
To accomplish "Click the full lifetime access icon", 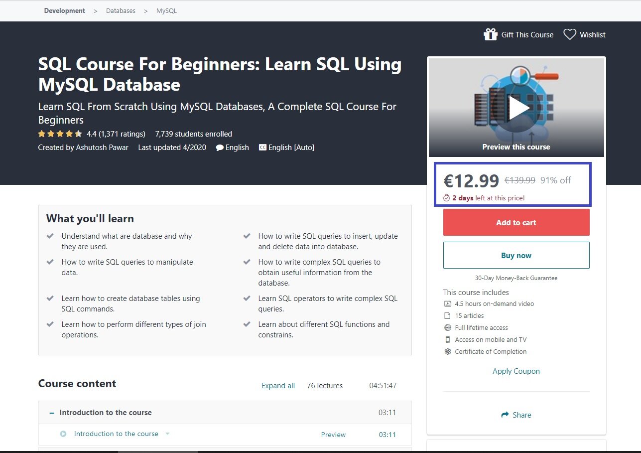I will point(447,327).
